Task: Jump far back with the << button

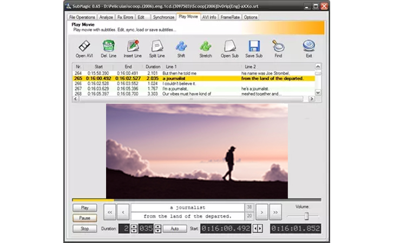Action: [x=110, y=212]
